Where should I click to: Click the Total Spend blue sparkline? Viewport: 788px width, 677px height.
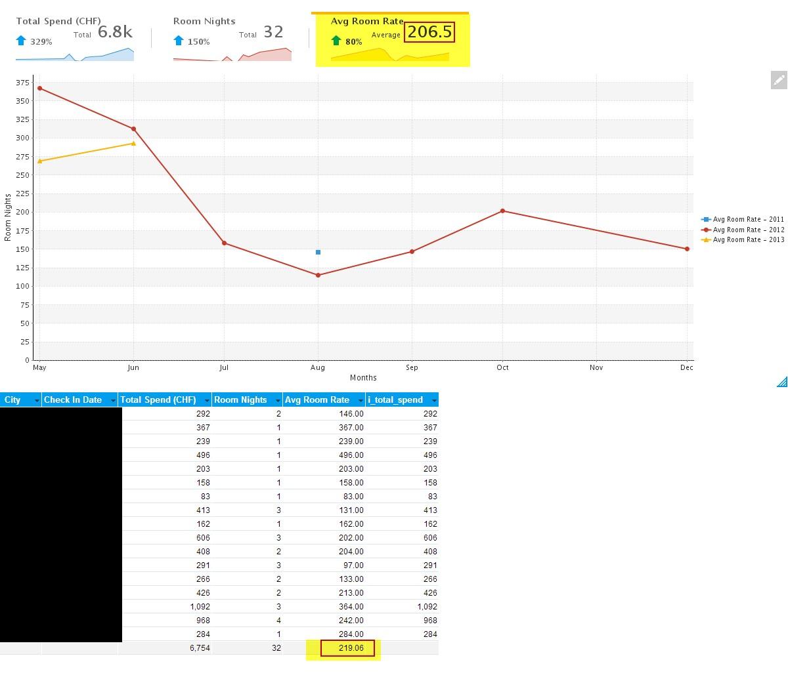pos(75,54)
